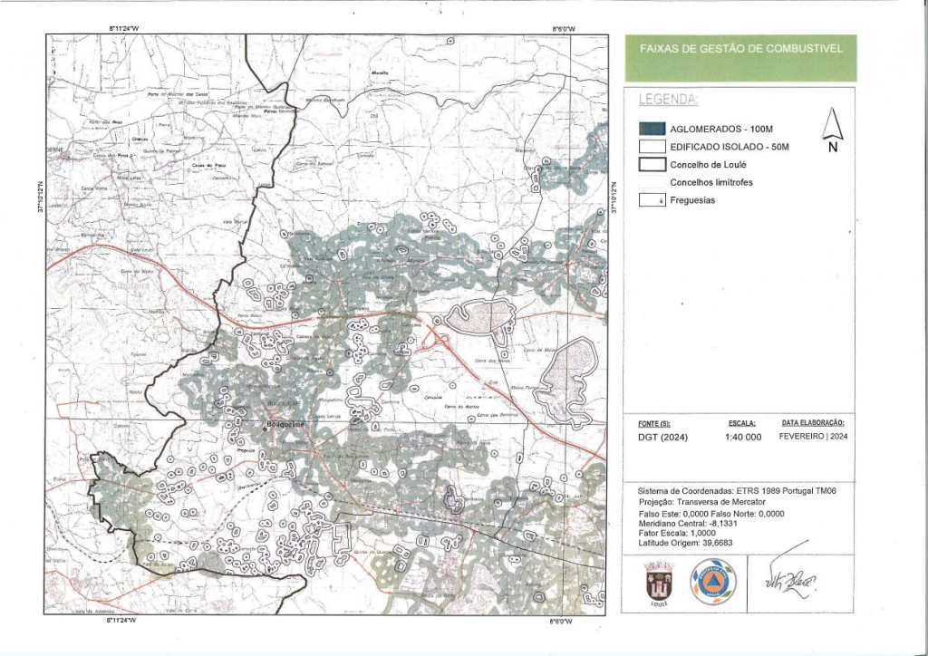
Task: Click the FEVEREIRO | 2024 date text
Action: click(813, 436)
